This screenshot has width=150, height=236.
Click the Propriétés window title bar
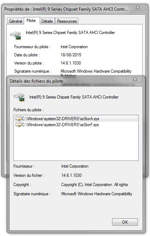pyautogui.click(x=66, y=9)
